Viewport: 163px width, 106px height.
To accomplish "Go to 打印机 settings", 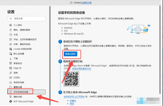I will pos(17,78).
